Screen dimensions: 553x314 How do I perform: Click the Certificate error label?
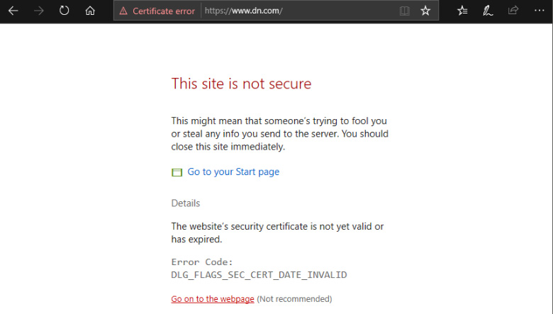point(164,11)
